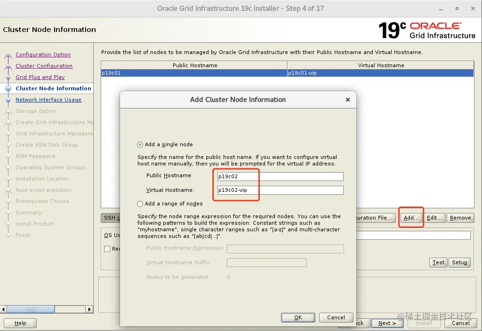Image resolution: width=482 pixels, height=331 pixels.
Task: Click the Public Hostname field containing p19c02
Action: [280, 176]
